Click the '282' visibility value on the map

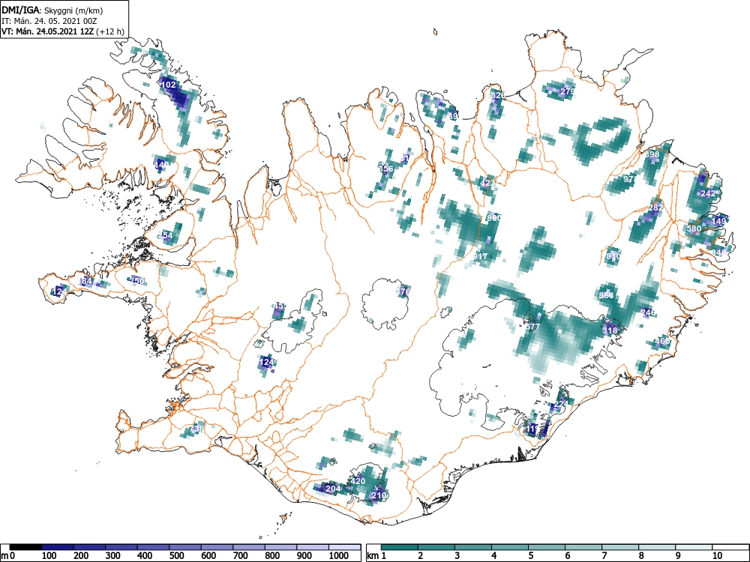pyautogui.click(x=655, y=208)
